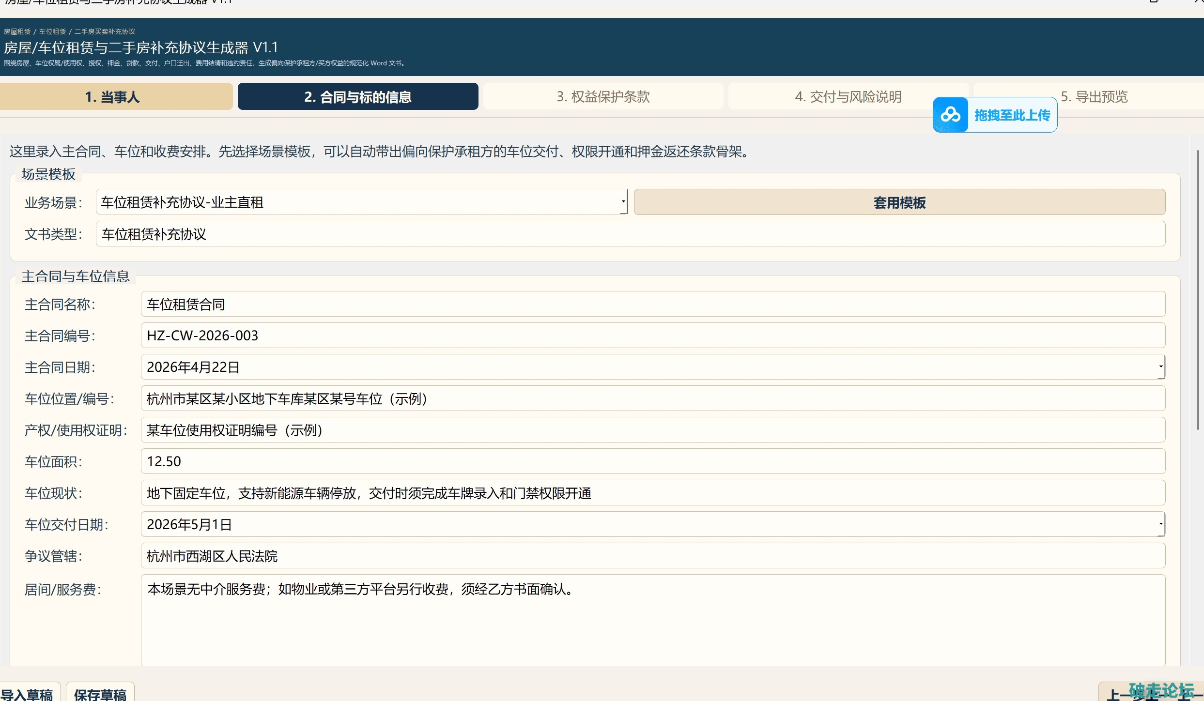Click the 主合同名称 input field

pos(652,304)
